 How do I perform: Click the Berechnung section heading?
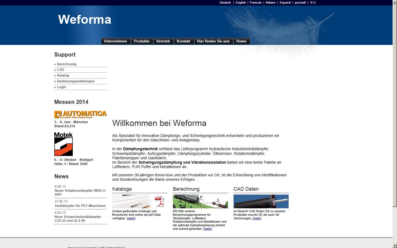tap(186, 189)
